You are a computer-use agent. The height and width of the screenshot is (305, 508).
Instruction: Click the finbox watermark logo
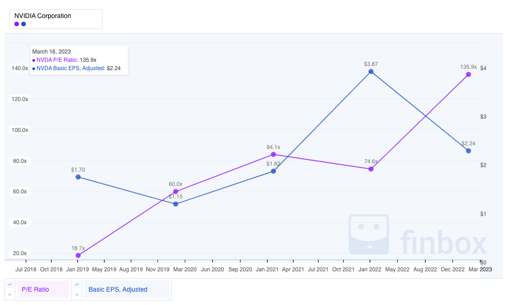[x=417, y=235]
